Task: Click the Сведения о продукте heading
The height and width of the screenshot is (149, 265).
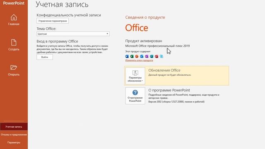Action: coord(145,17)
